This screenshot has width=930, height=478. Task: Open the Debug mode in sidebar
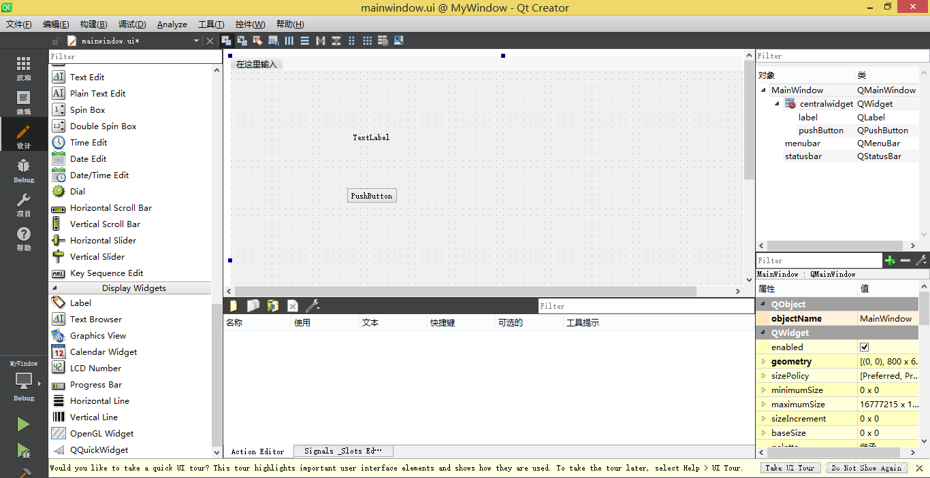[x=24, y=170]
